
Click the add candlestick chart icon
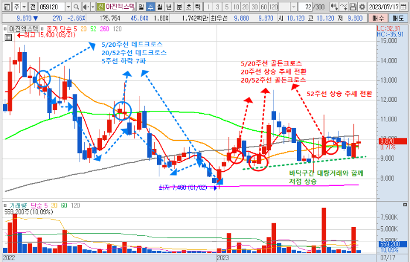tap(334, 7)
